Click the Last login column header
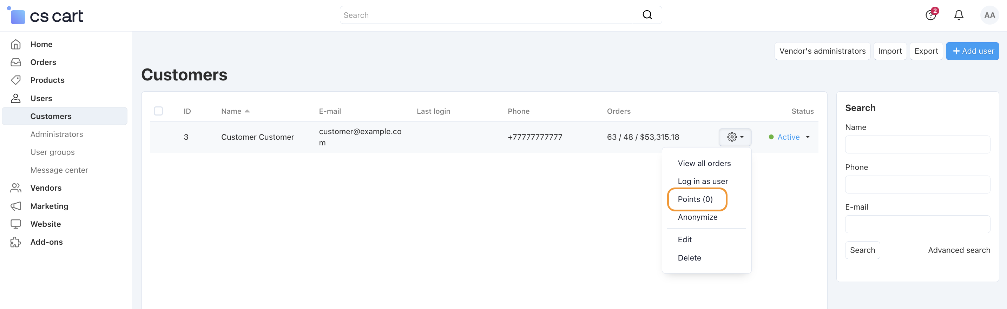1007x309 pixels. pos(433,111)
